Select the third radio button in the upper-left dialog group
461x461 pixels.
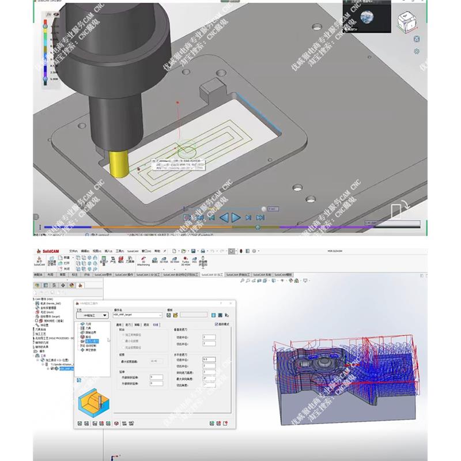(123, 347)
